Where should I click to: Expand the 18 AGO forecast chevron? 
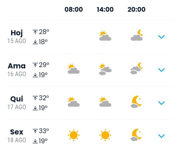tap(162, 136)
